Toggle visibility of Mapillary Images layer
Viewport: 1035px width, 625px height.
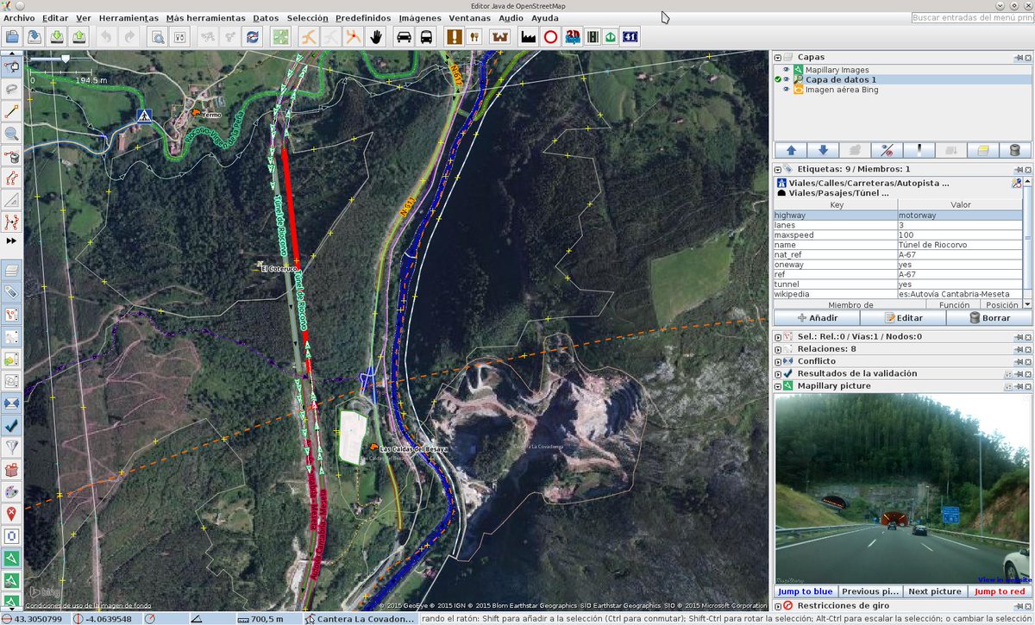[x=786, y=70]
